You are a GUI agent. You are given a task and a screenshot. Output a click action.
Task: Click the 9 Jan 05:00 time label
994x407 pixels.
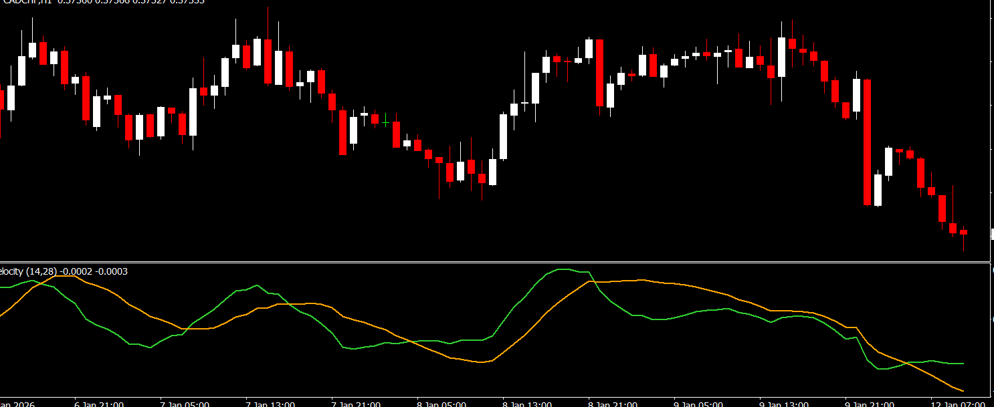pyautogui.click(x=698, y=404)
